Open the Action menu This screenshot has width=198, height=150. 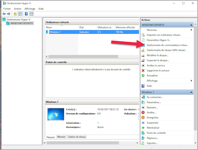[x=18, y=9]
